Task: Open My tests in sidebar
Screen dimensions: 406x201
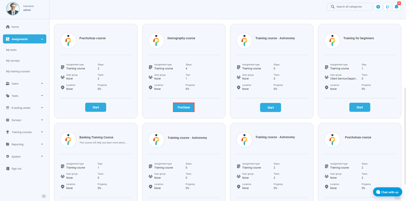Action: click(11, 50)
